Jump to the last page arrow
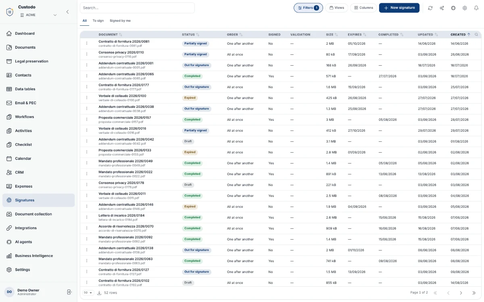The image size is (484, 302). (474, 293)
